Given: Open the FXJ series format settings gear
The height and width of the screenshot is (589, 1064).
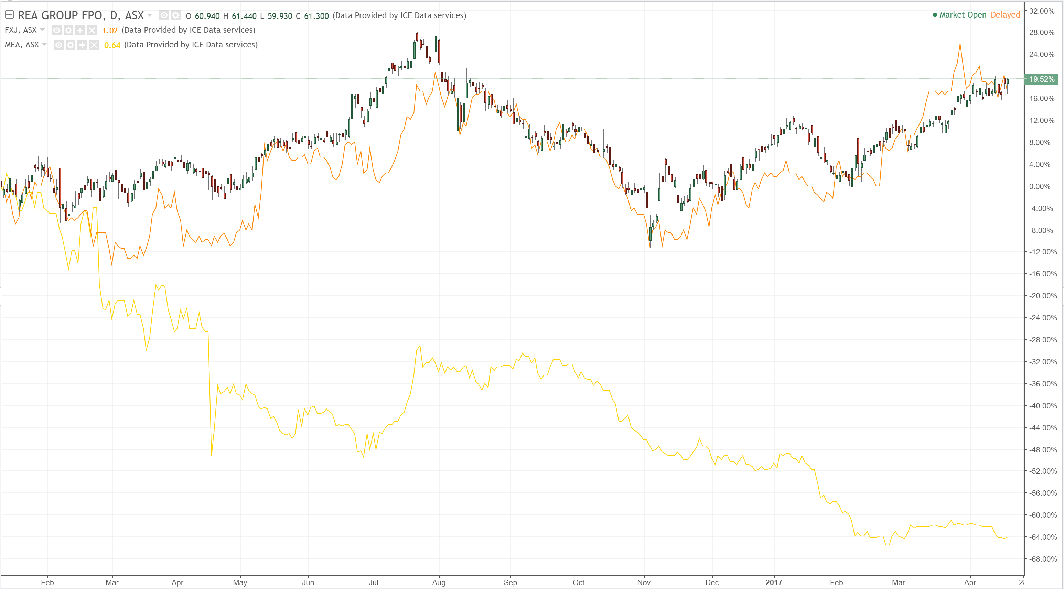Looking at the screenshot, I should [68, 30].
